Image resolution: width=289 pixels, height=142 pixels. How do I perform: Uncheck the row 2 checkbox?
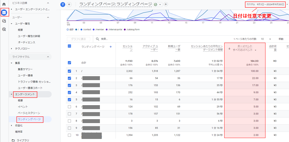(x=69, y=78)
